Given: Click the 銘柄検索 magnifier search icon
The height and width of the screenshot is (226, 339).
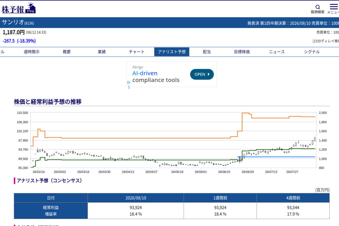Looking at the screenshot, I should click(x=318, y=7).
